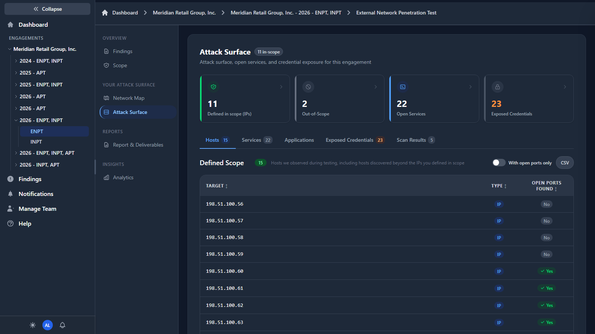Click the Findings alert icon in main sidebar
The image size is (595, 334).
tap(10, 179)
